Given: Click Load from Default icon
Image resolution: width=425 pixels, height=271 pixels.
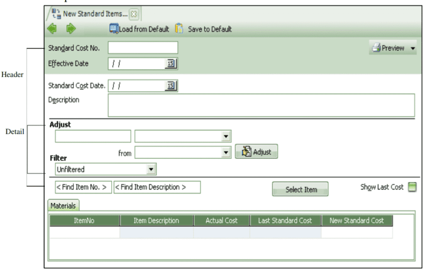Looking at the screenshot, I should pos(114,29).
